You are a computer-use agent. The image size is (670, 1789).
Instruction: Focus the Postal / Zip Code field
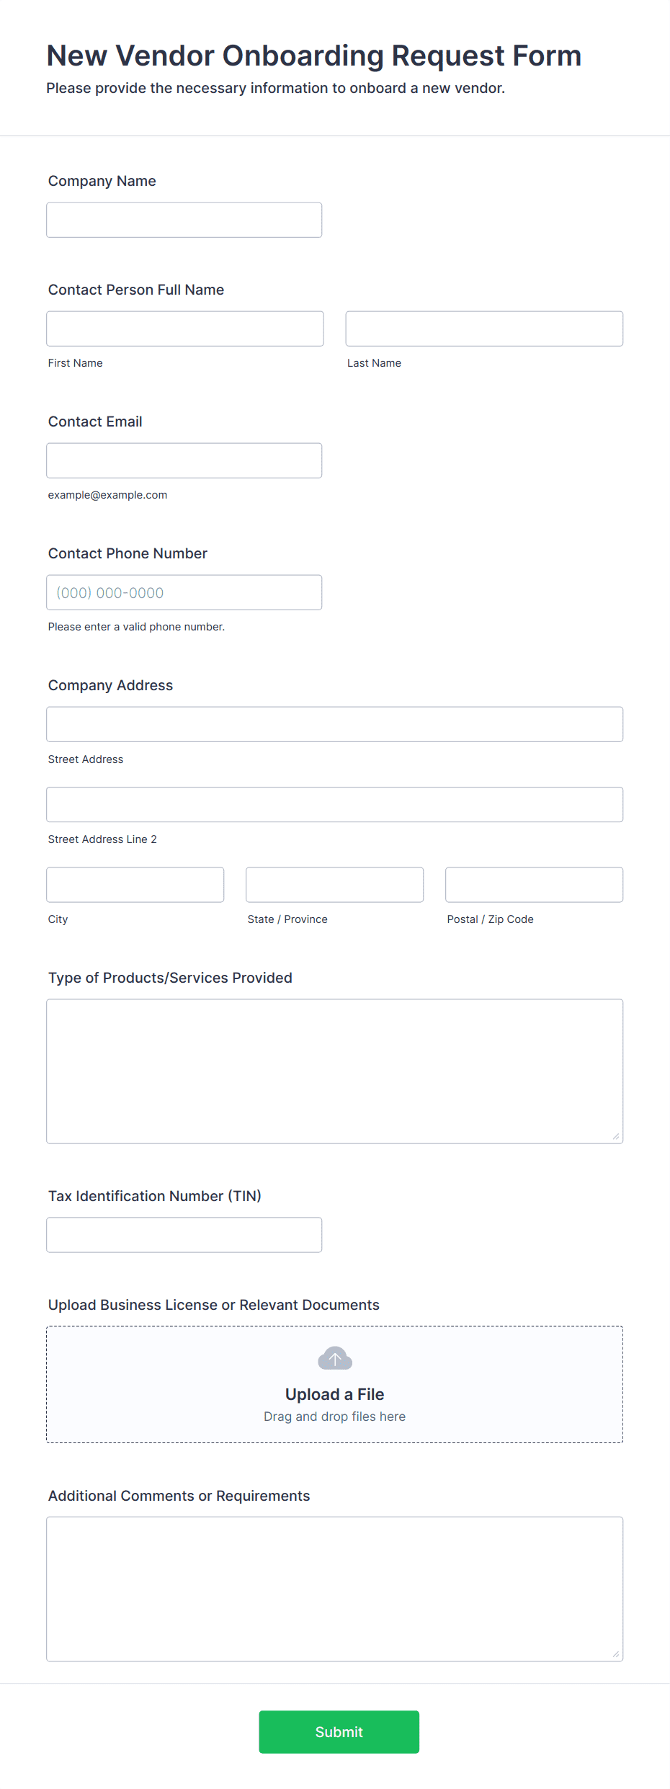click(x=535, y=884)
